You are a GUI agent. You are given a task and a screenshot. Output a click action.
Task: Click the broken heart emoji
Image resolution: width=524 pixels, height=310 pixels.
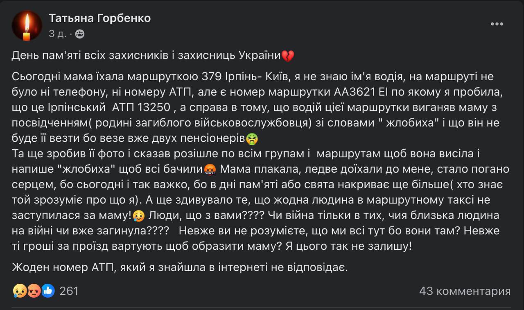[288, 56]
